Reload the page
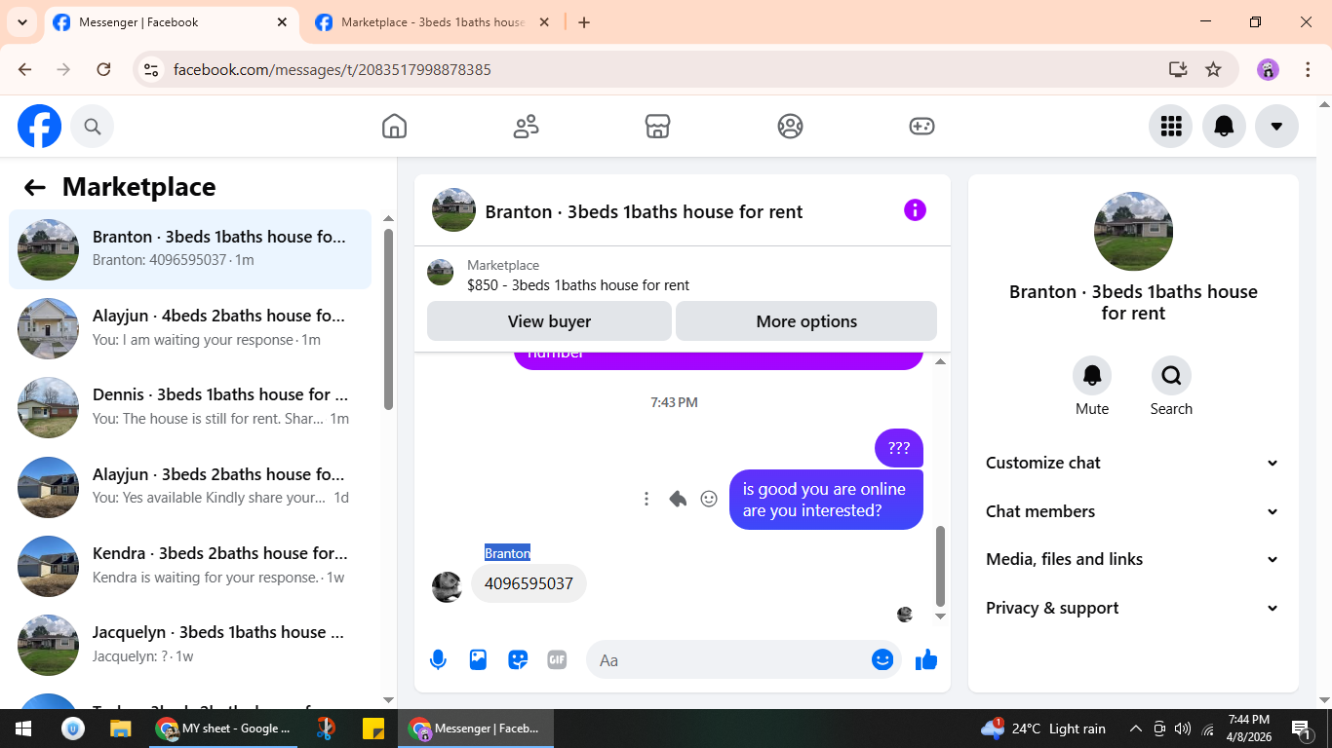Screen dimensions: 1332x748 pos(103,69)
